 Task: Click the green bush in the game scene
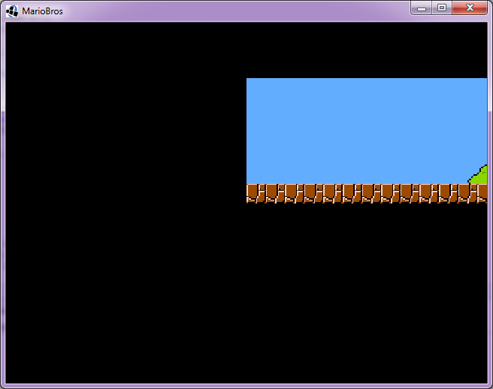478,175
